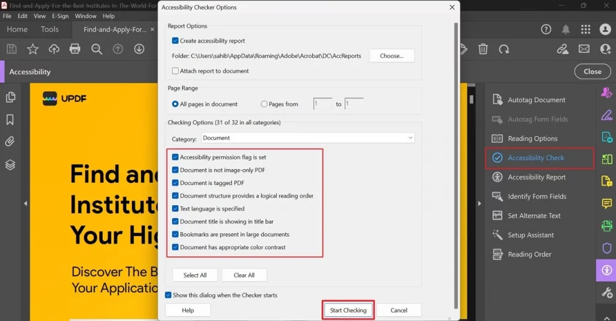616x321 pixels.
Task: Click the trash delete icon in toolbar
Action: (x=483, y=49)
